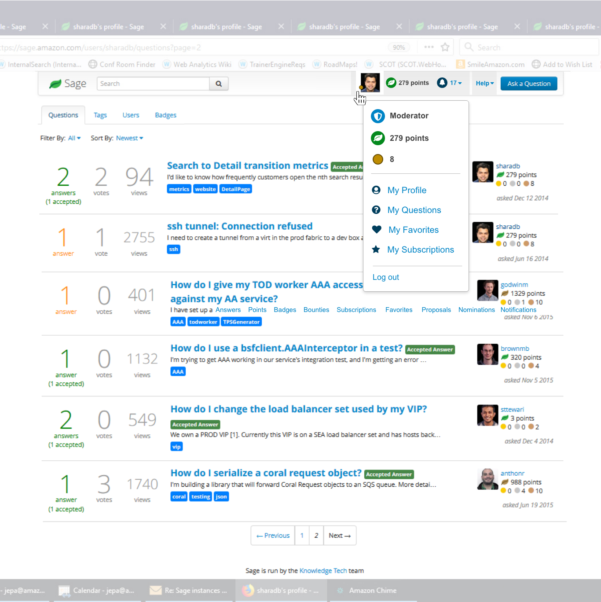Open the Help dropdown menu
601x602 pixels.
click(485, 83)
